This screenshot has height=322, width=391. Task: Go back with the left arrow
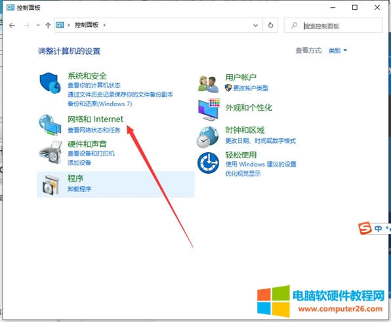tap(12, 26)
